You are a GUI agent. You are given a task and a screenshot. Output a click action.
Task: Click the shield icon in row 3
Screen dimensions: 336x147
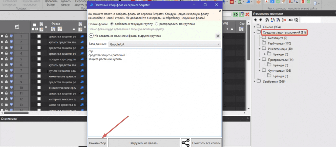11,48
